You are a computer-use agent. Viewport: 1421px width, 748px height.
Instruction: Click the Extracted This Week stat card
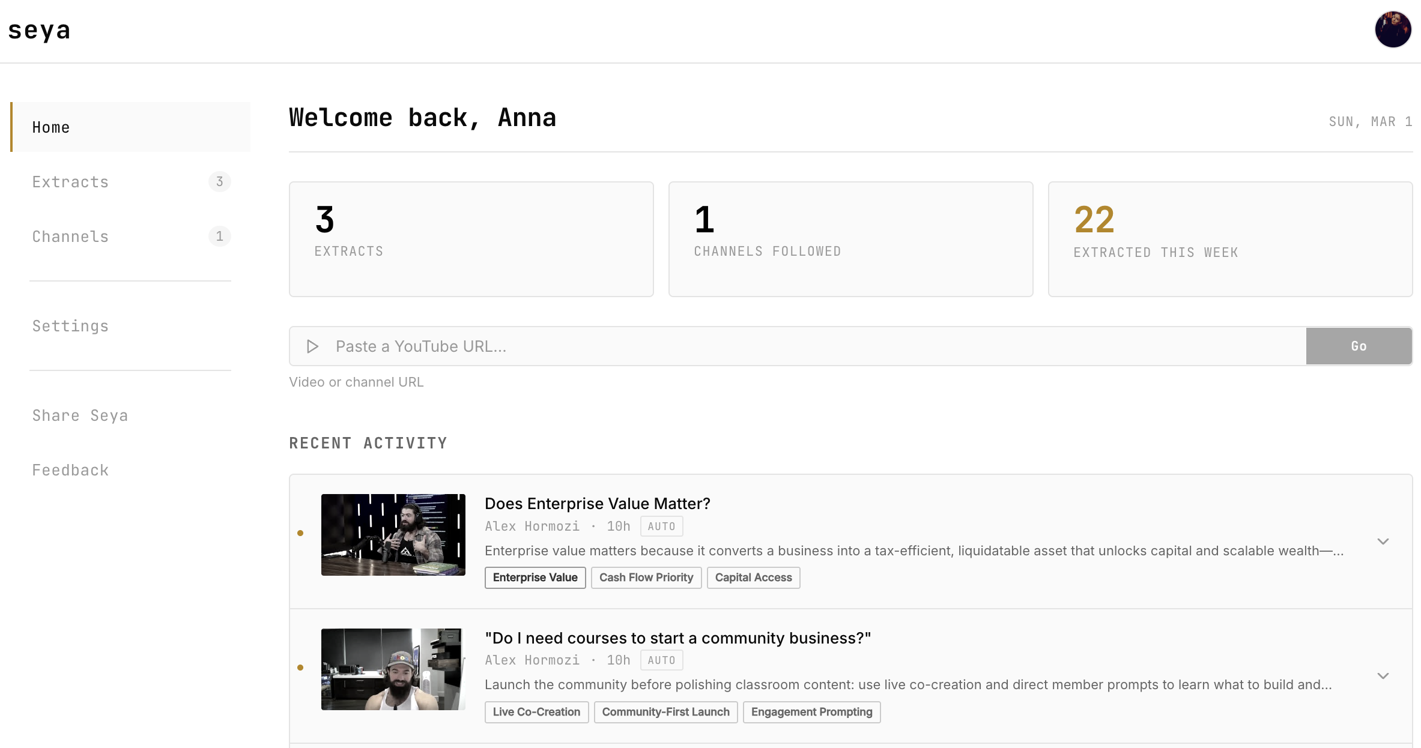tap(1229, 239)
